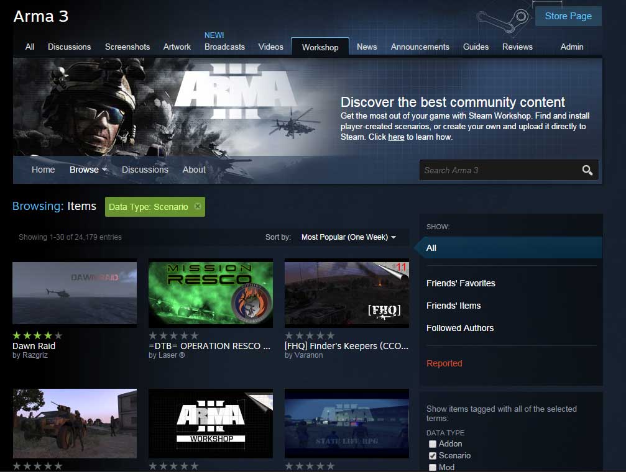Click the OPERATION RESCO star rating
Image resolution: width=626 pixels, height=472 pixels.
[x=173, y=335]
